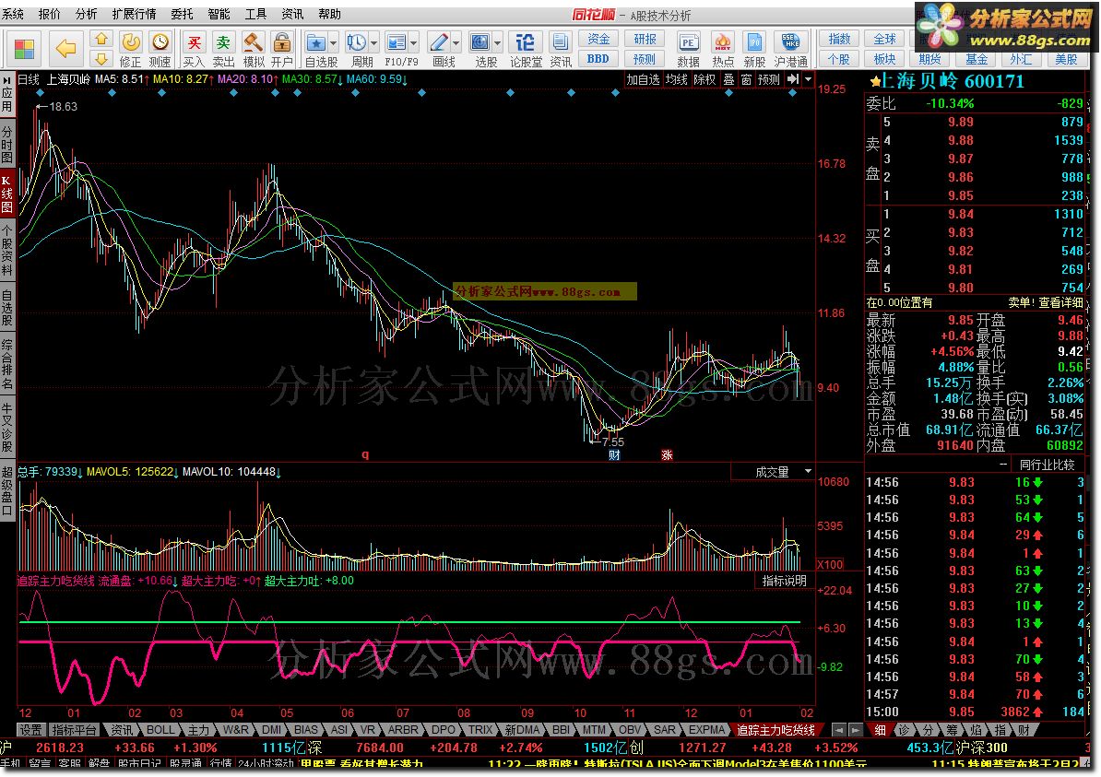Screen dimensions: 1101x777
Task: Click 同行业比较 link
Action: point(1047,465)
